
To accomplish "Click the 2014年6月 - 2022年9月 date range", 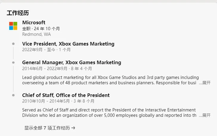I will [45, 69].
